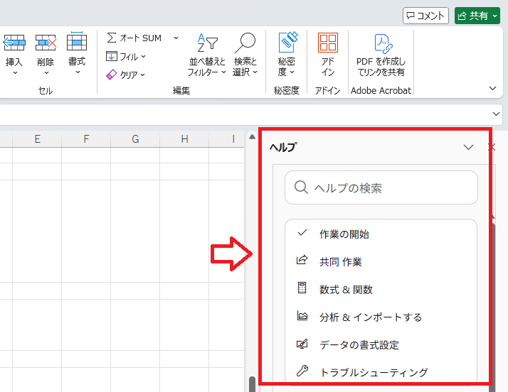Image resolution: width=508 pixels, height=392 pixels.
Task: Select column H header
Action: point(184,139)
